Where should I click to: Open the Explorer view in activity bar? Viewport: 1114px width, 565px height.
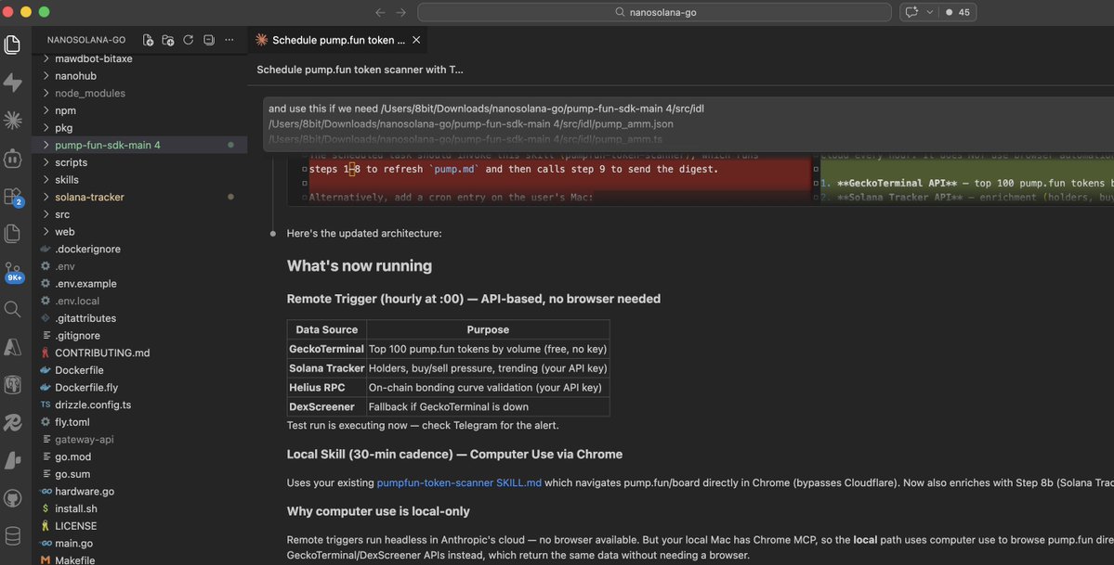point(12,45)
